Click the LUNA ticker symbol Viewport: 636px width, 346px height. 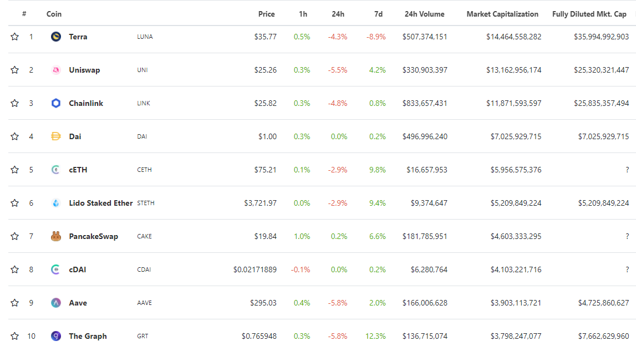click(x=145, y=37)
